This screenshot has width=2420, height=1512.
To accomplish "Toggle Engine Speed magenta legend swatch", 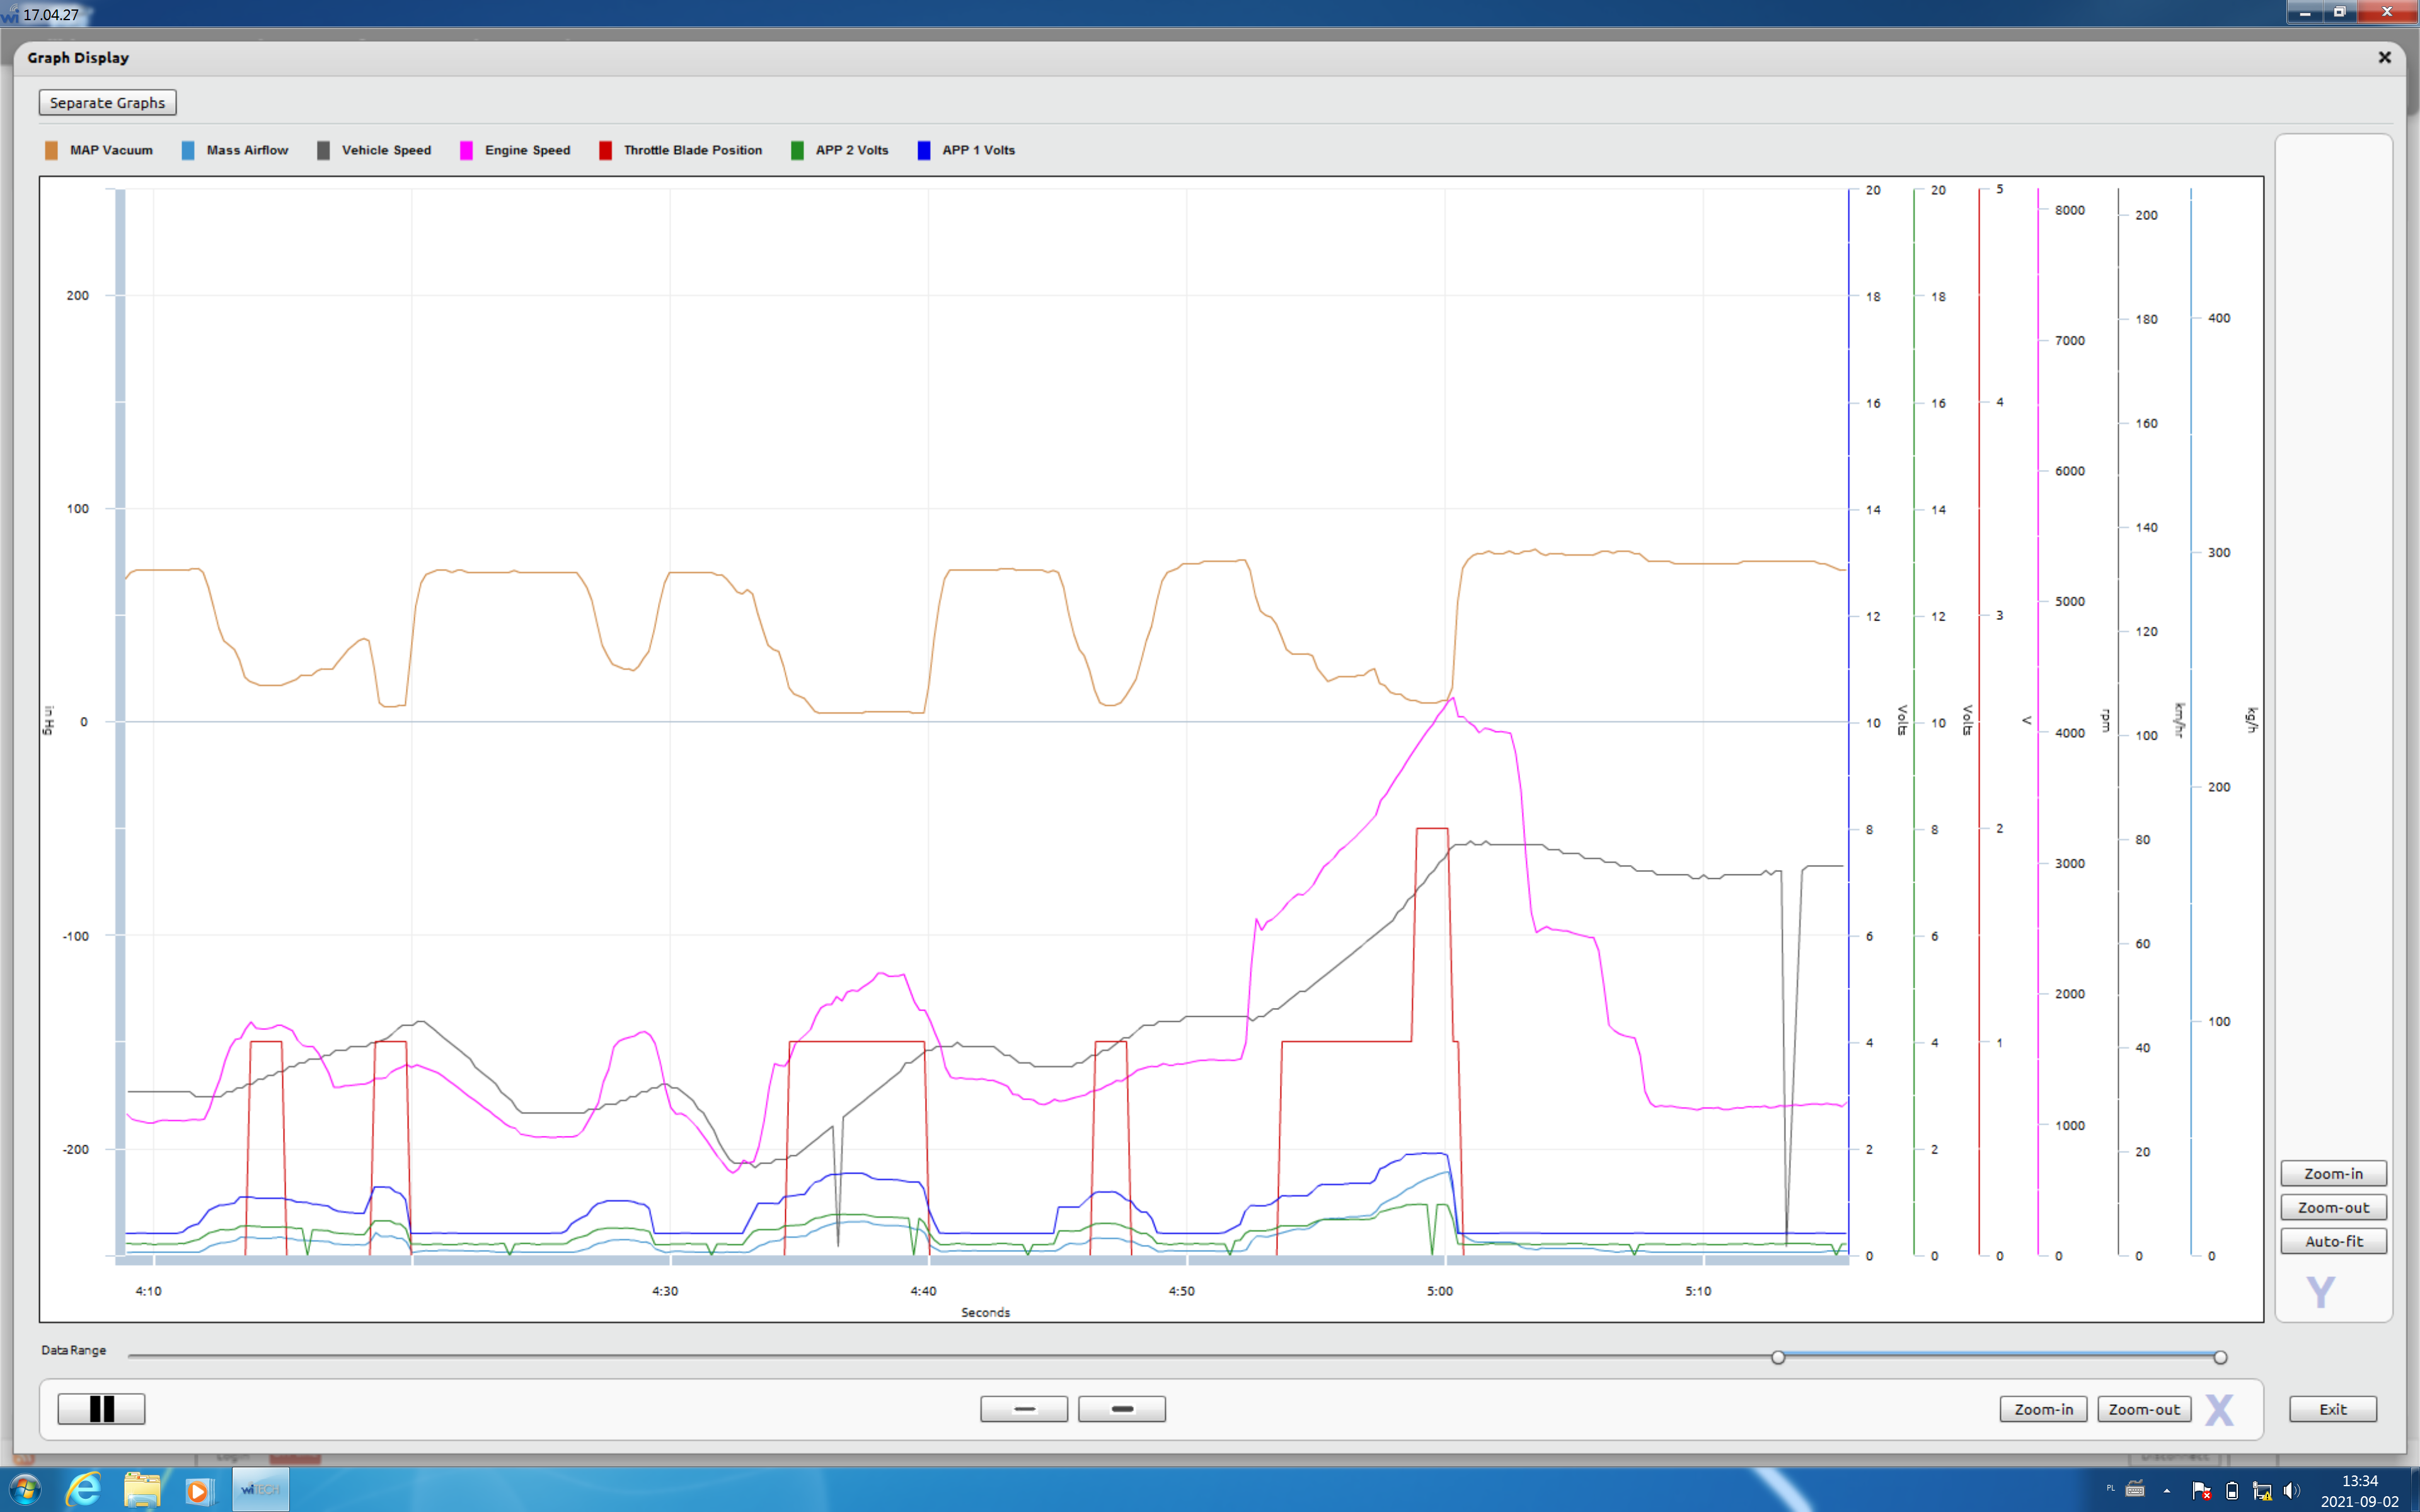I will point(466,150).
